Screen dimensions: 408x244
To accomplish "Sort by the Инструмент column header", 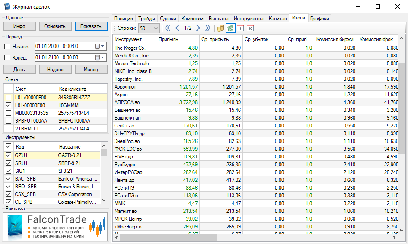I will [134, 39].
